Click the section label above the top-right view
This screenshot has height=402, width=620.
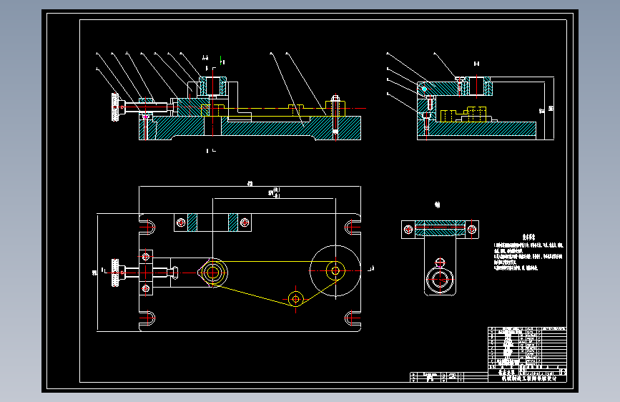[476, 64]
